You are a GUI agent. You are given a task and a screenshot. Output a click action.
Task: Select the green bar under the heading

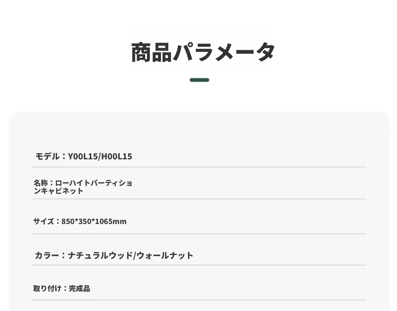tap(199, 80)
